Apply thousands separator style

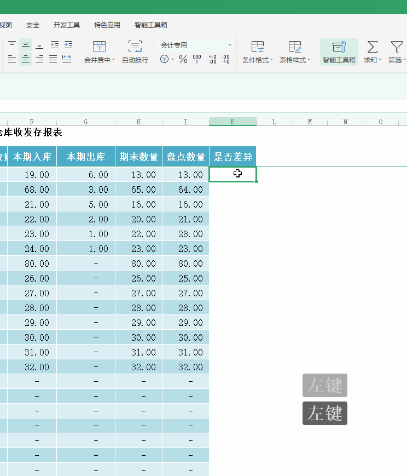(197, 59)
